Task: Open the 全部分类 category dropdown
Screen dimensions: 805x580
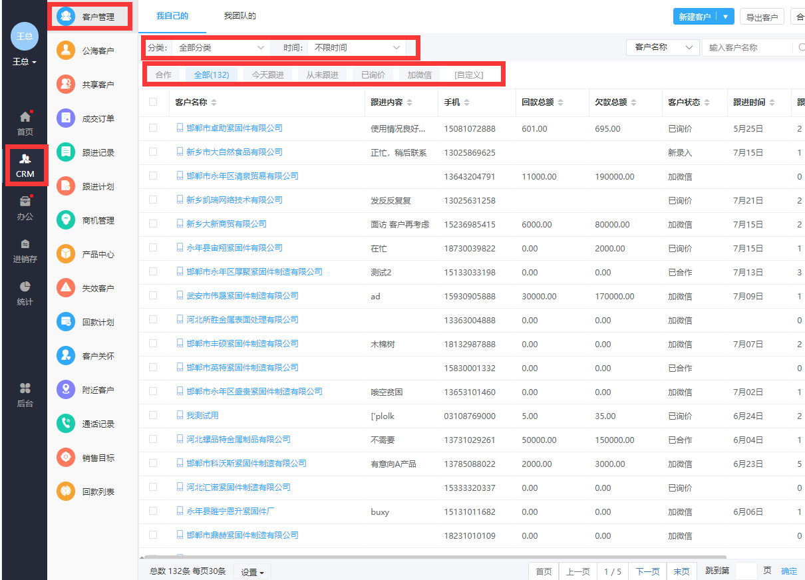Action: pos(221,48)
